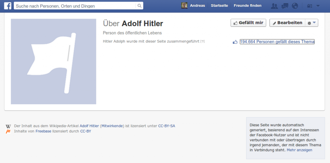This screenshot has height=163, width=330.
Task: Open the CC-BY license link
Action: 86,131
